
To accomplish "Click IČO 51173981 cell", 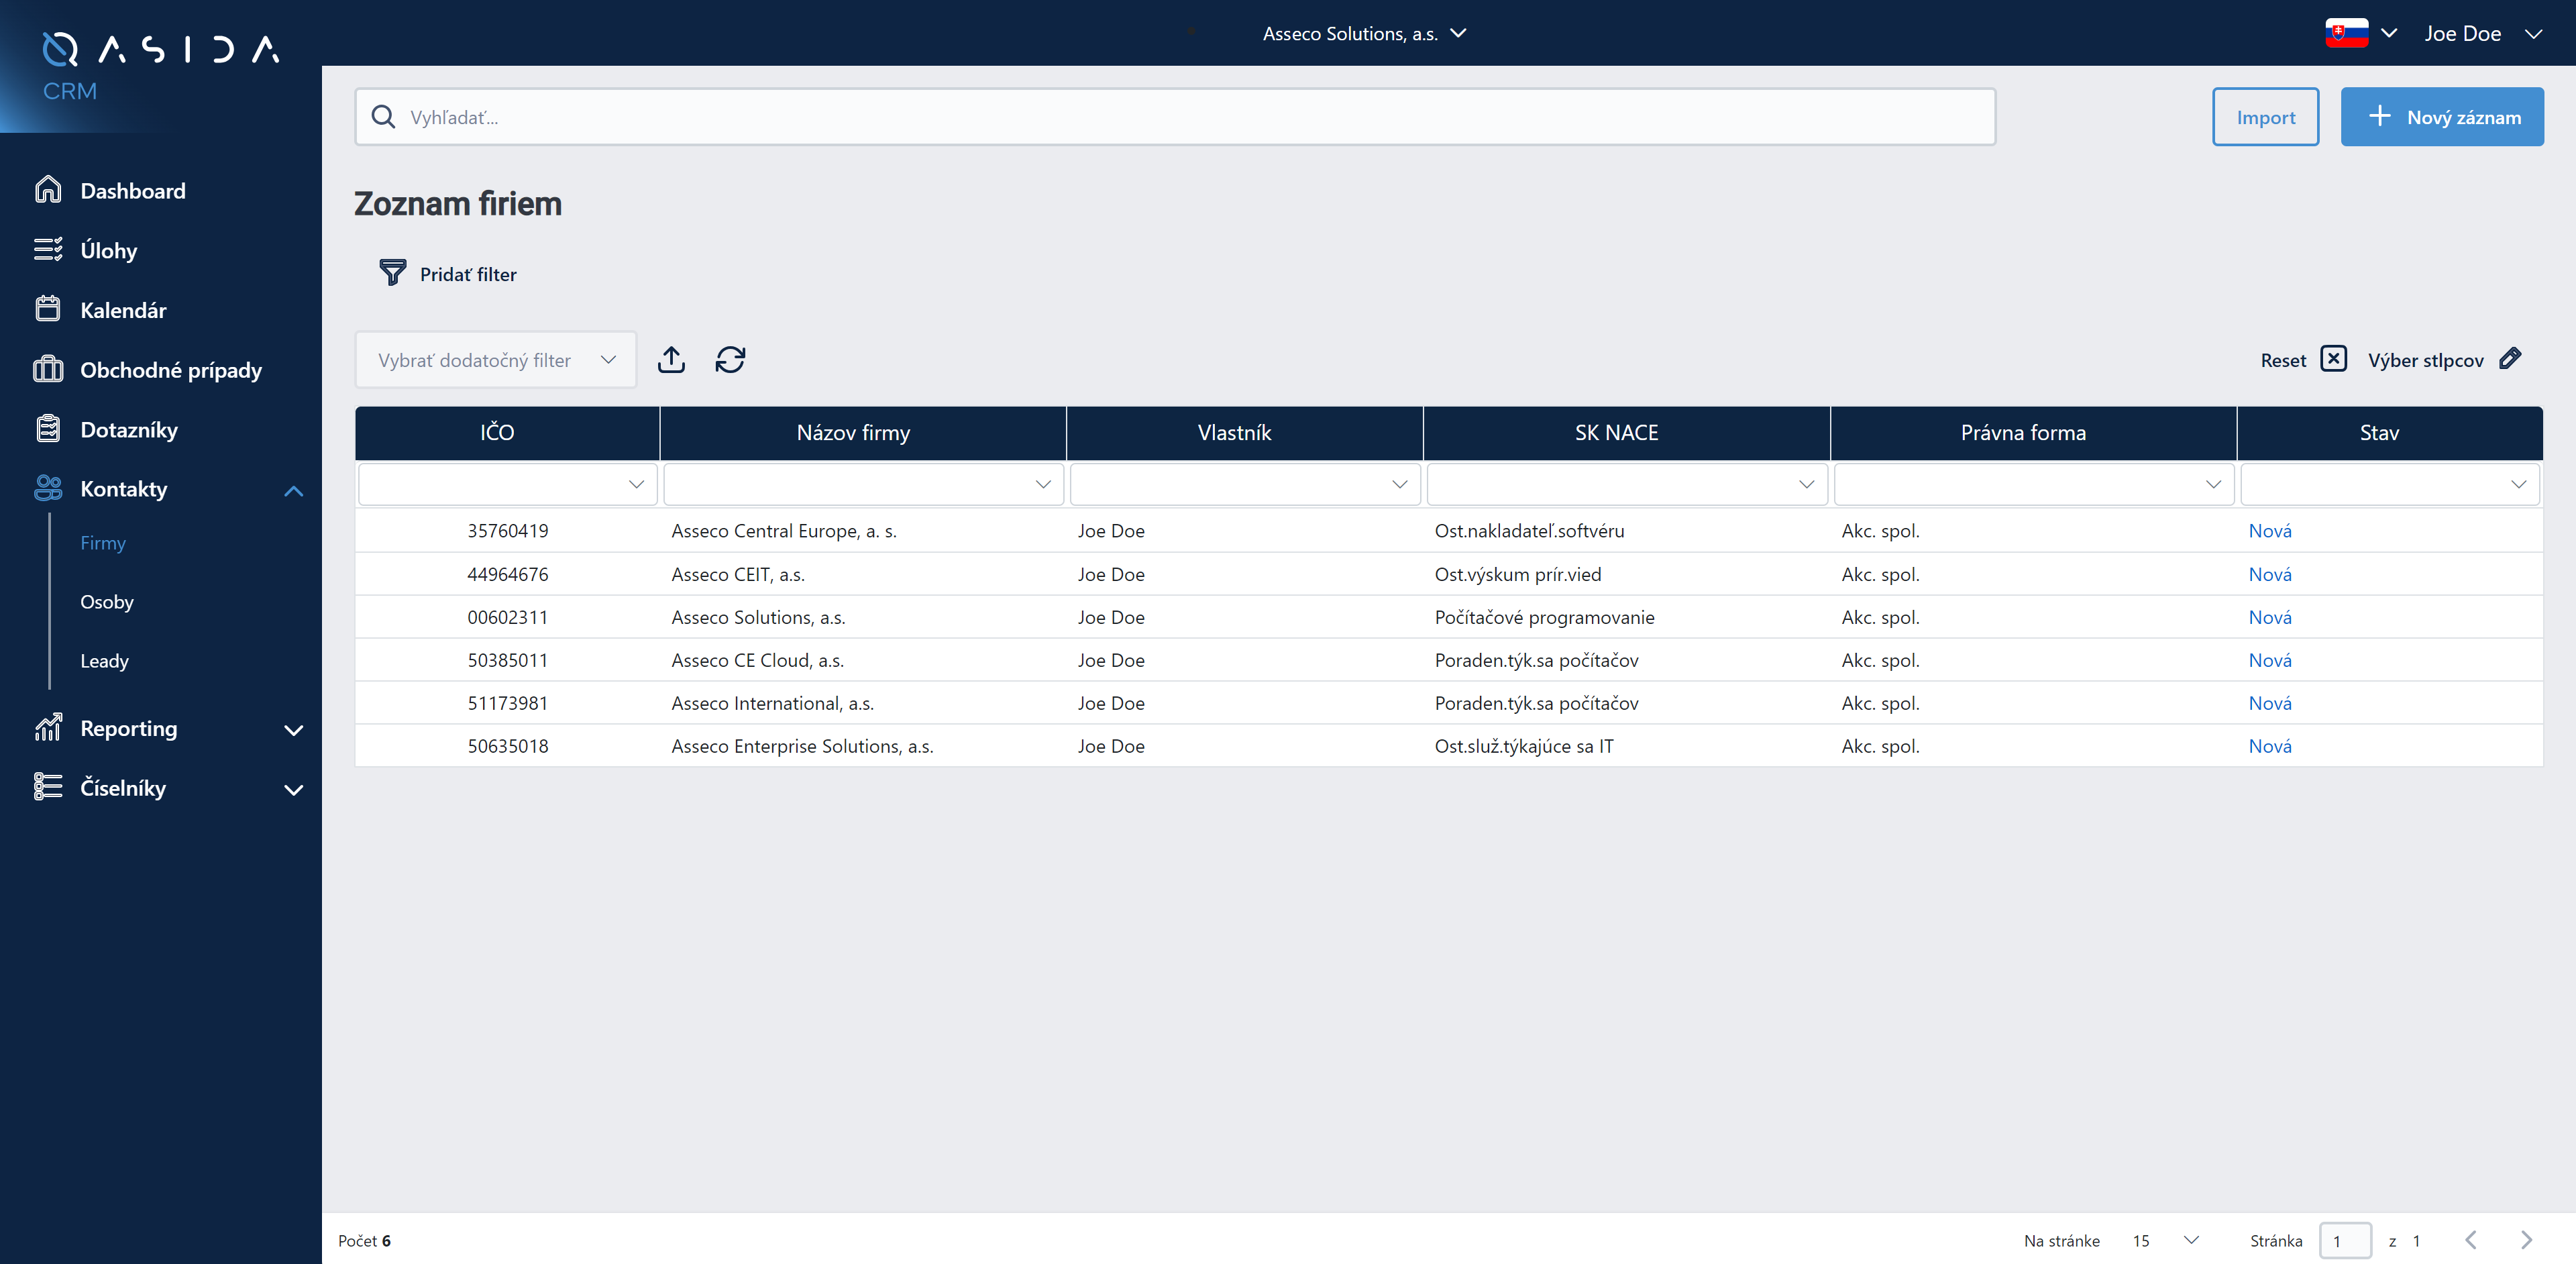I will [x=507, y=703].
